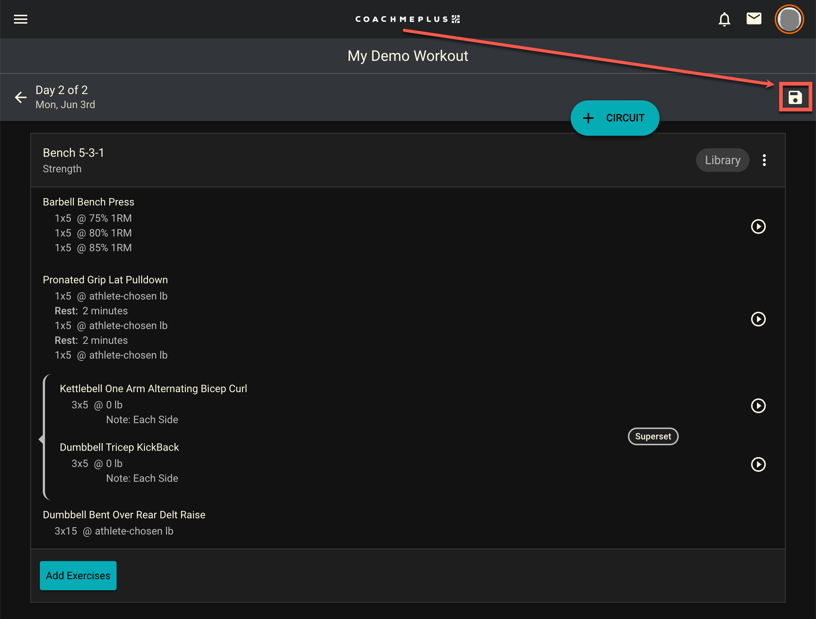
Task: Add a new circuit
Action: 615,118
